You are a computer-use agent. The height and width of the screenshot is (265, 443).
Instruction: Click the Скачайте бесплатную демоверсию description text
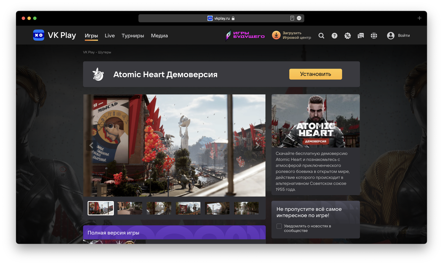coord(313,171)
